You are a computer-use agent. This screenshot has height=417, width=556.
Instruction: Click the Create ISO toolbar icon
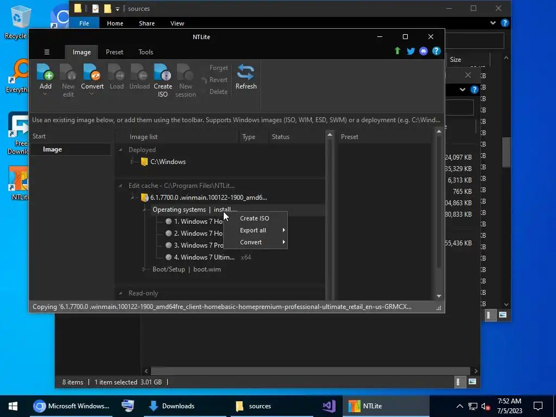point(163,72)
